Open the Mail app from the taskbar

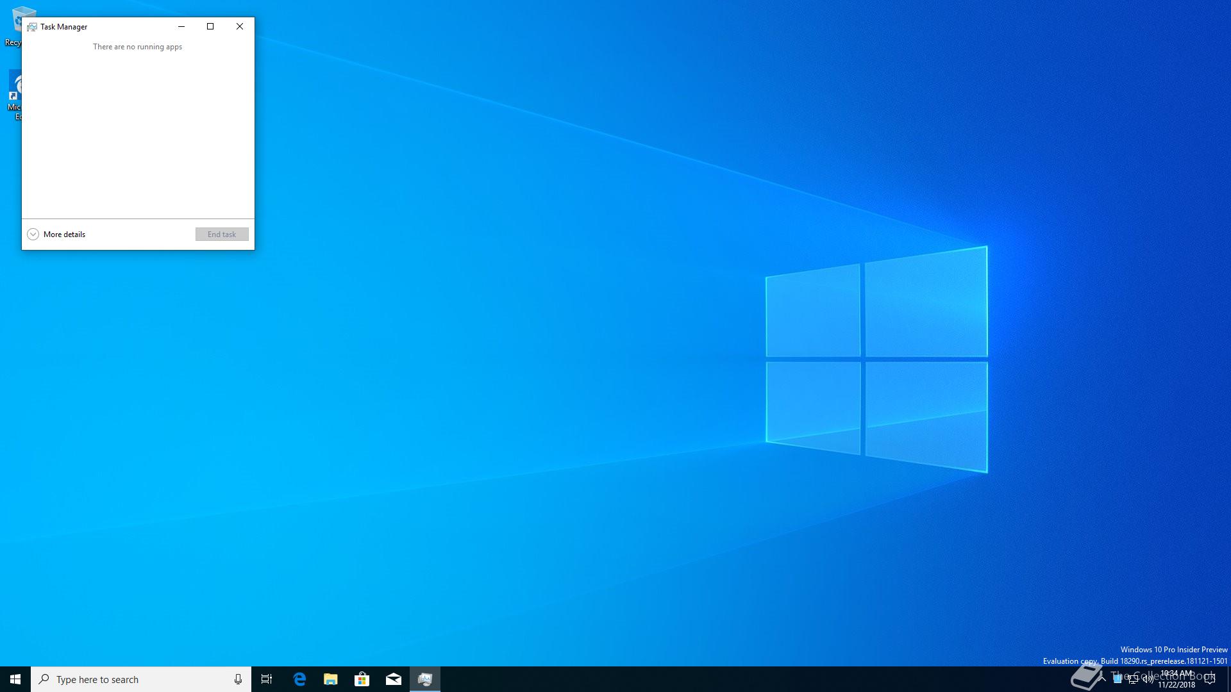(394, 679)
